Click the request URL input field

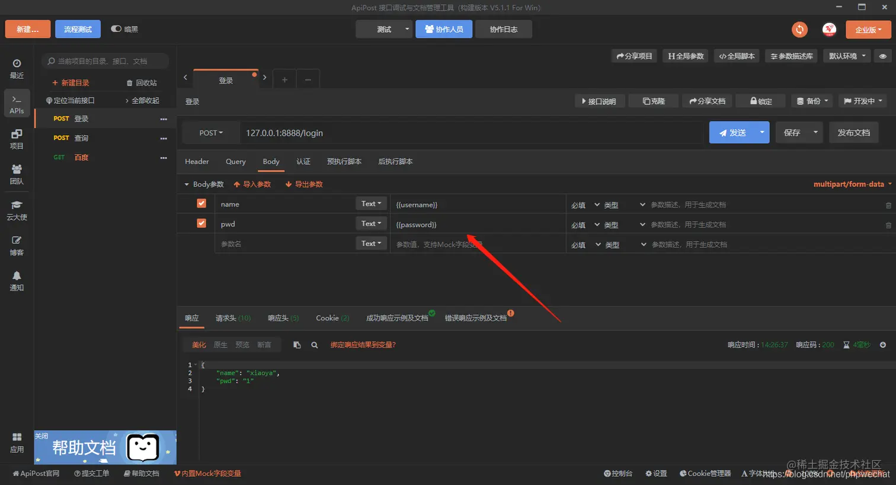point(471,133)
